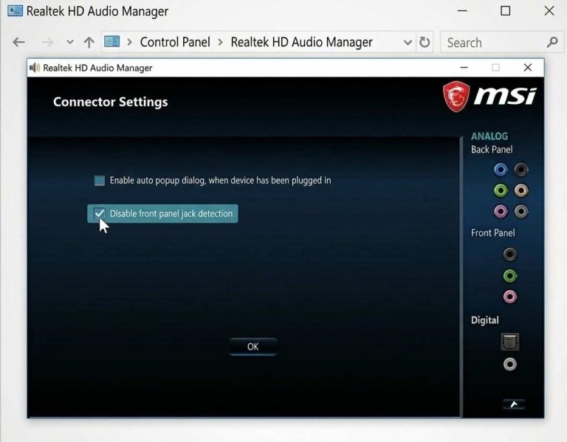Viewport: 567px width, 442px height.
Task: Click the MSI dragon logo
Action: [x=456, y=97]
